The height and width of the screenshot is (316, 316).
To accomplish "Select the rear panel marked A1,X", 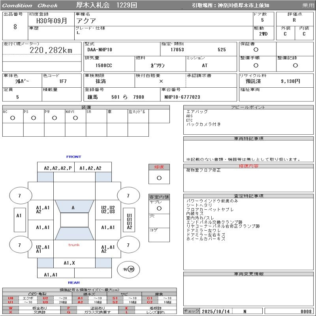I will tap(70, 263).
